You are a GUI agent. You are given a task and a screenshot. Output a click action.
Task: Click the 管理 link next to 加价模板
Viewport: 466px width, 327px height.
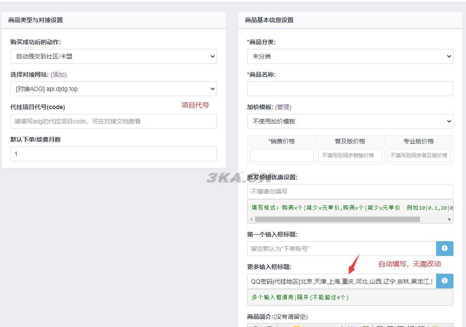[282, 107]
